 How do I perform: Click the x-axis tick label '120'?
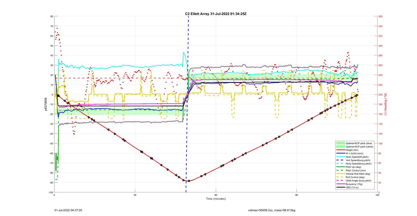tap(377, 195)
